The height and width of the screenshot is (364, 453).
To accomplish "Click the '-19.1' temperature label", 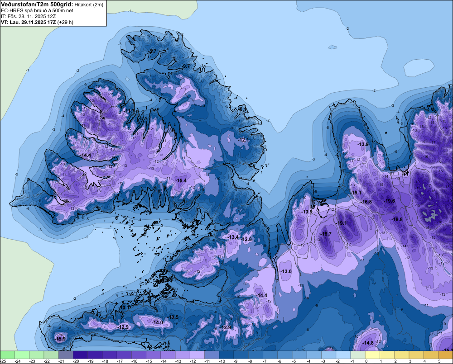I will (x=341, y=223).
